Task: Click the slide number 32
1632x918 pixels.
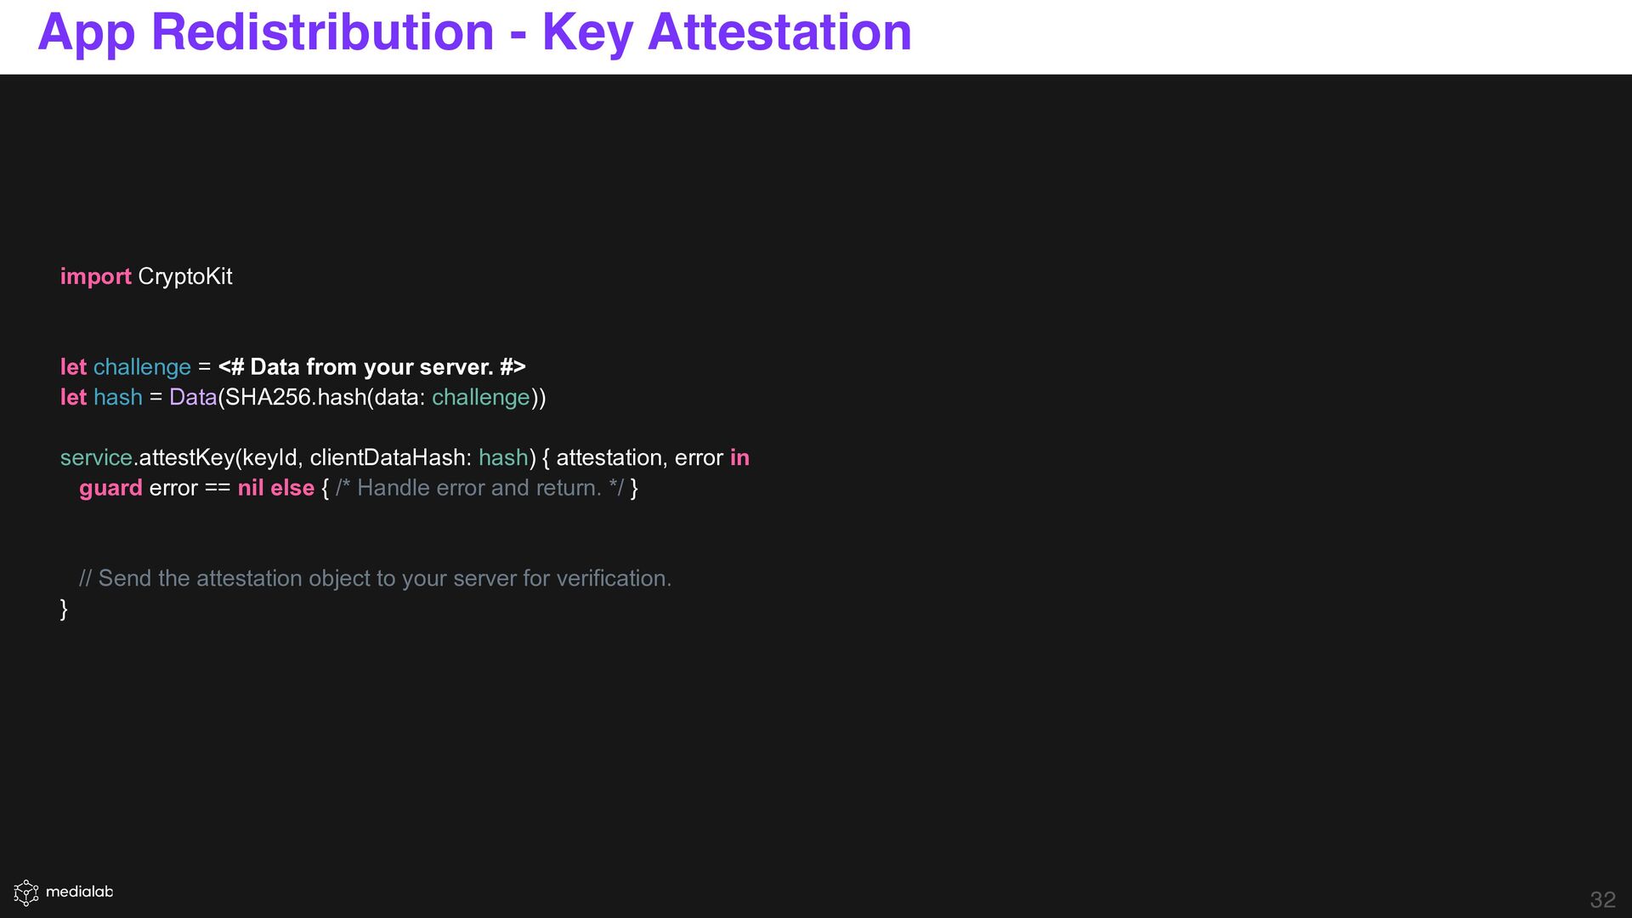Action: 1602,899
